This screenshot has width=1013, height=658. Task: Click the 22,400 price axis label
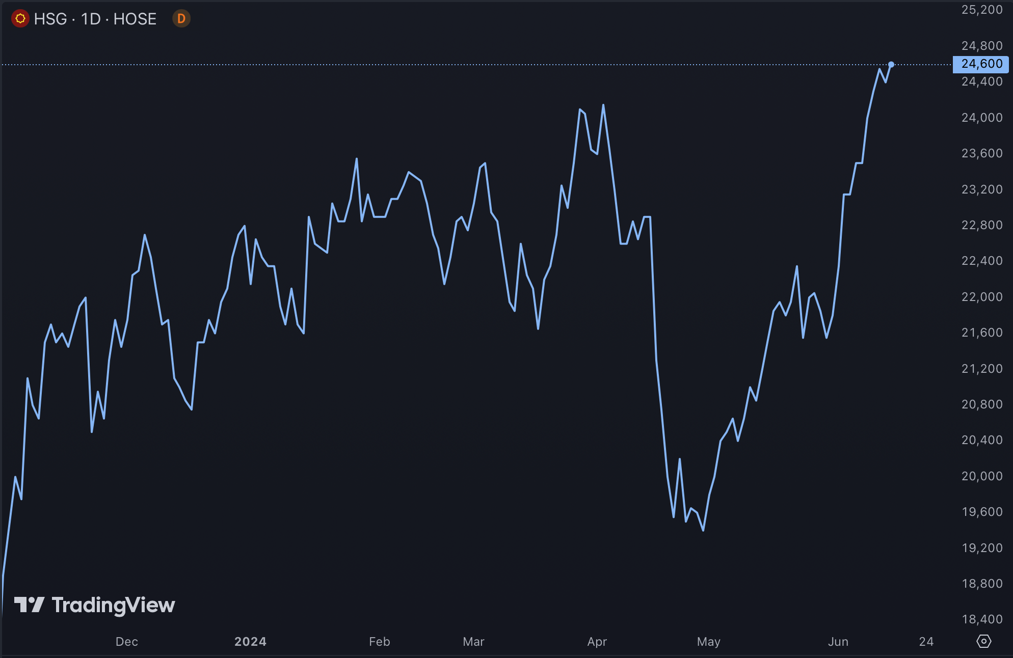(981, 261)
